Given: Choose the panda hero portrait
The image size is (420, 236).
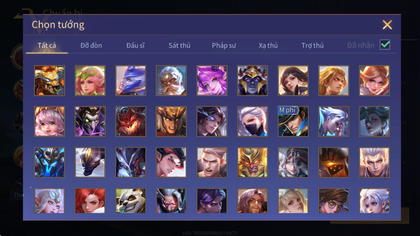Looking at the screenshot, I should 131,201.
